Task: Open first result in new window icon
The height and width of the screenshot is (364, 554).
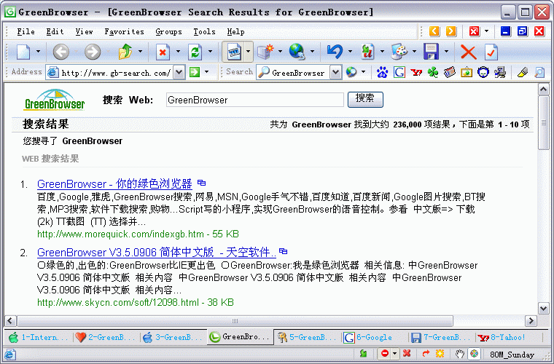Action: pyautogui.click(x=201, y=183)
